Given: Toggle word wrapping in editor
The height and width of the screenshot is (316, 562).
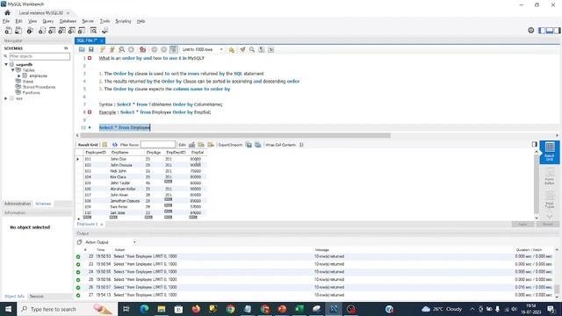Looking at the screenshot, I should tap(271, 49).
